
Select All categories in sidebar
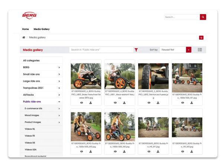(41, 60)
